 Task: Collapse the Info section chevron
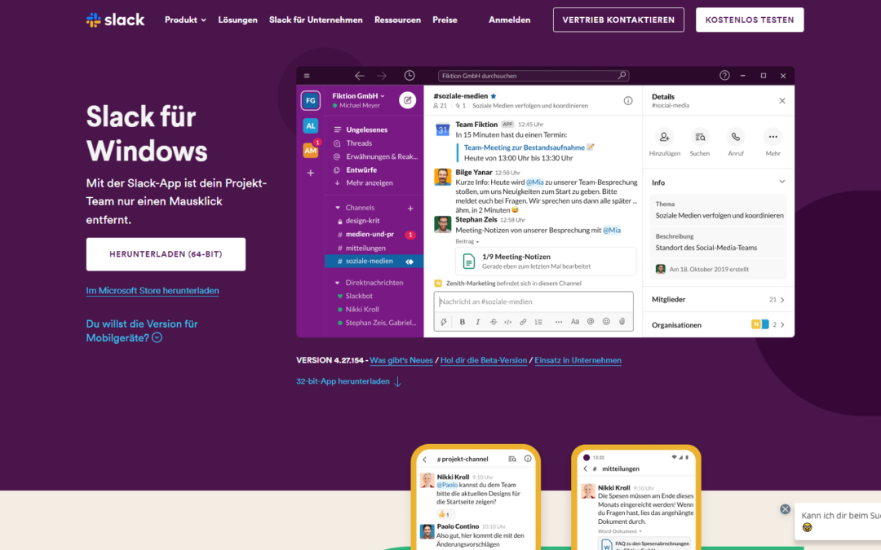pos(781,182)
